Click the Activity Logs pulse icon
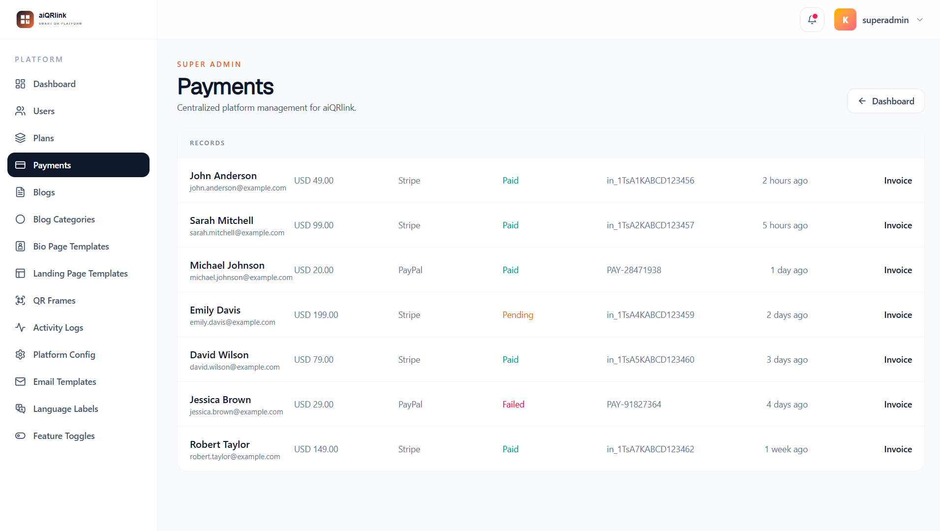This screenshot has height=531, width=940. coord(20,327)
